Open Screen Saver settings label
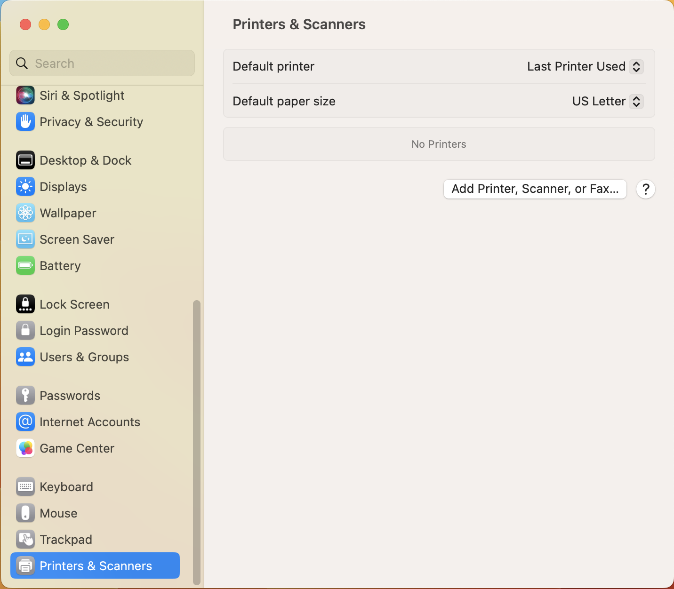 coord(77,239)
